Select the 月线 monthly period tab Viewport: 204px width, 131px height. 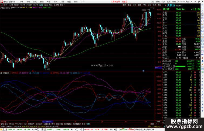(x=51, y=5)
